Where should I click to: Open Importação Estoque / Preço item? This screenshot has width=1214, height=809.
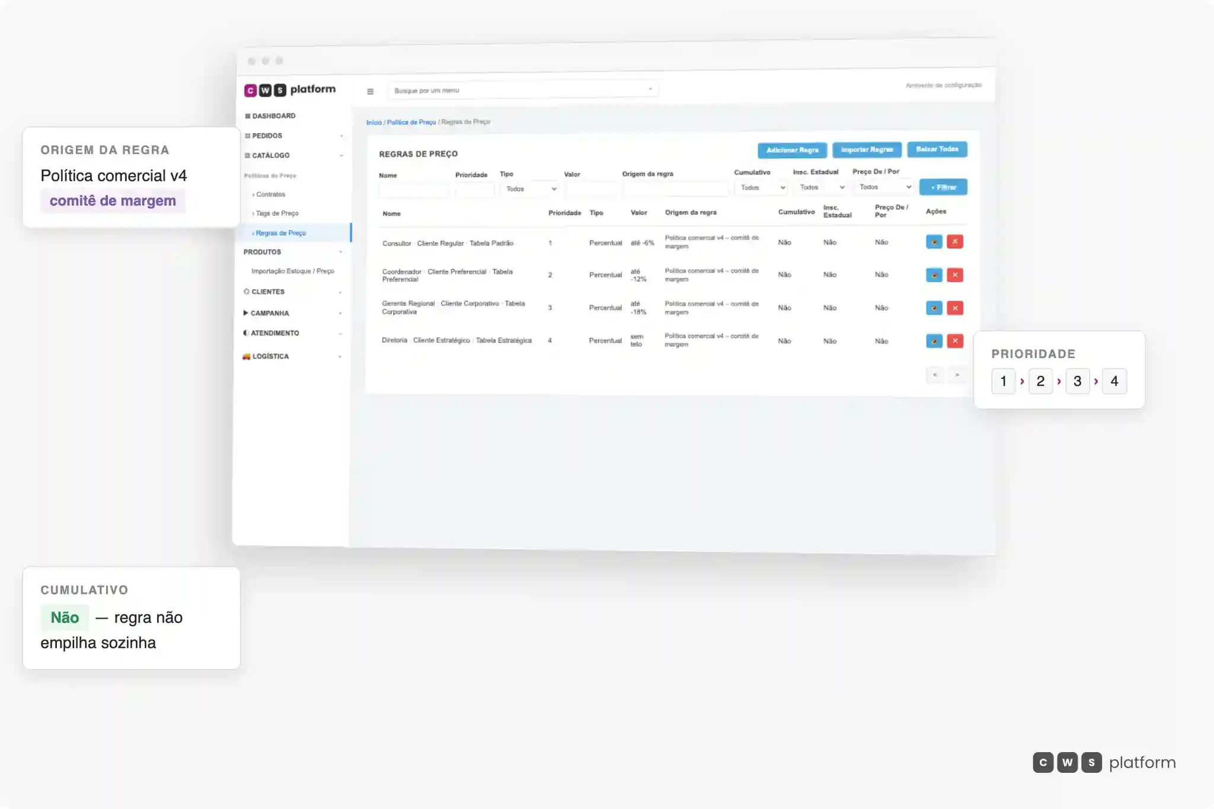(x=292, y=271)
